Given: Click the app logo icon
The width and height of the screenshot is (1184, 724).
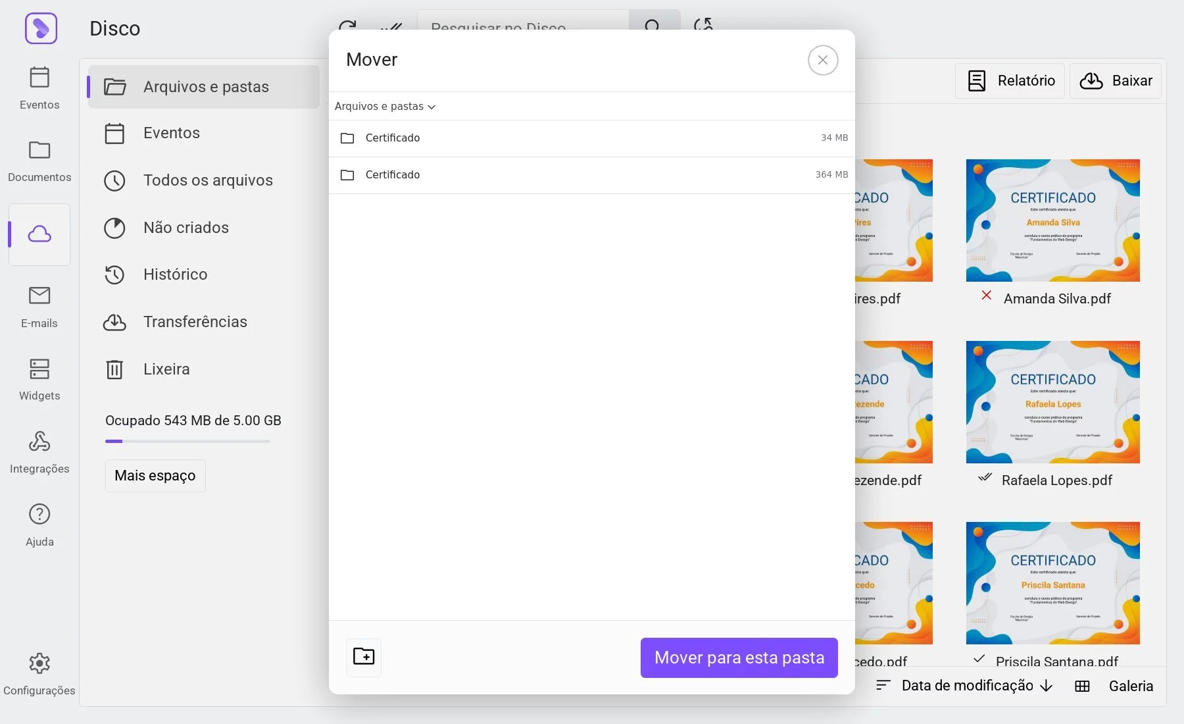Looking at the screenshot, I should point(41,28).
